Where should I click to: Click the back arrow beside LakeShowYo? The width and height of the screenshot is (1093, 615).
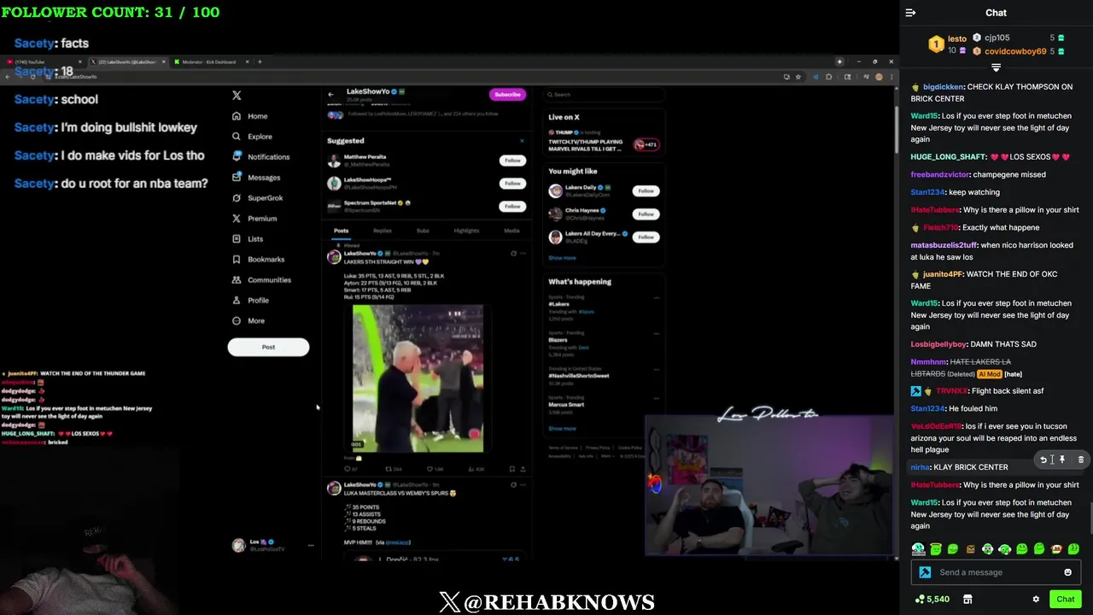pyautogui.click(x=331, y=94)
